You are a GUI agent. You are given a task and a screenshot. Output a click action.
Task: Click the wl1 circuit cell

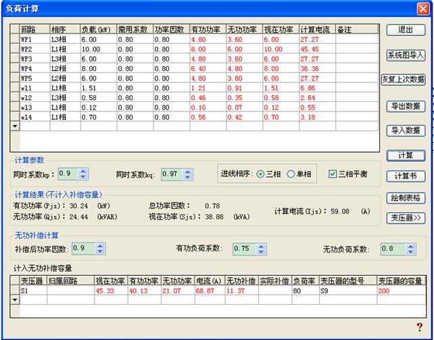(35, 88)
